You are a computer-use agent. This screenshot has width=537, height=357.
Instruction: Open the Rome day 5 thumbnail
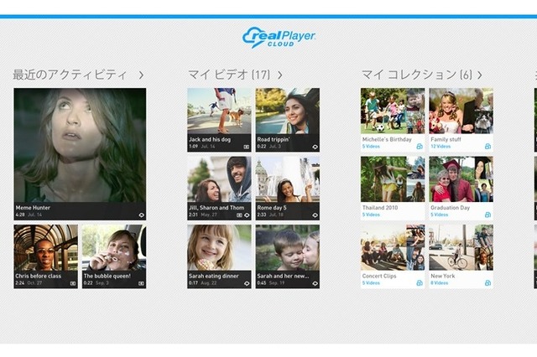click(x=288, y=179)
